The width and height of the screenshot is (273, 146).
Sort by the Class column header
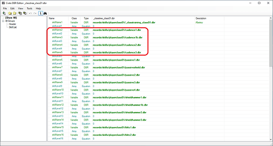[74, 18]
